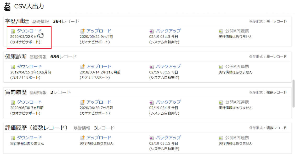The image size is (295, 156).
Task: Click upload icon in 学歴/職歴 section
Action: click(82, 31)
